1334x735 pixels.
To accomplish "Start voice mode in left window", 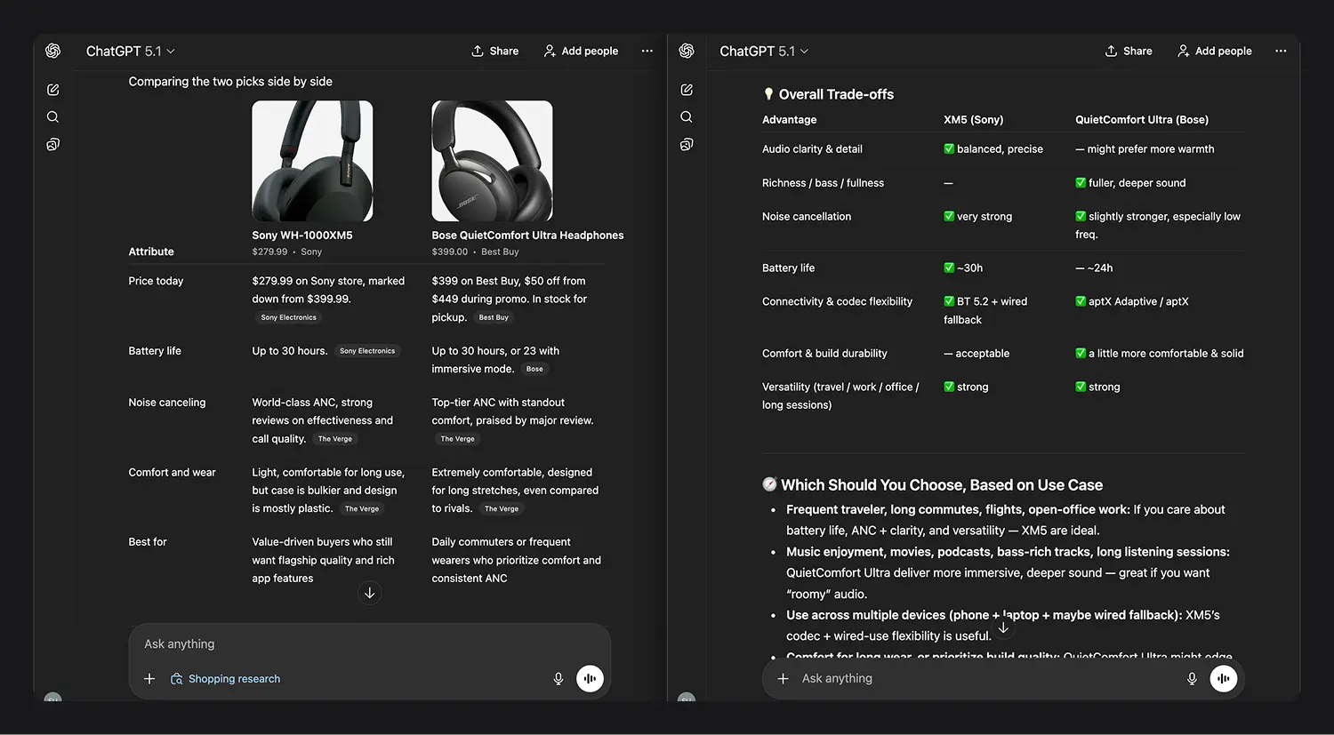I will click(x=590, y=679).
